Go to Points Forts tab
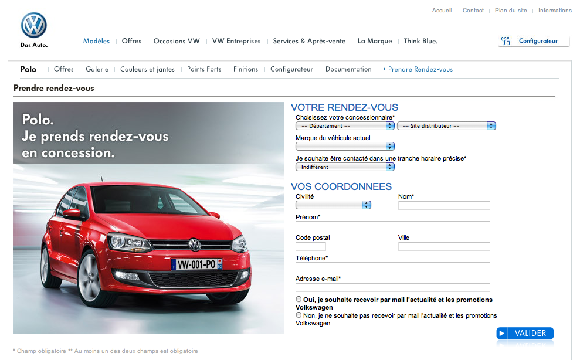 (x=204, y=69)
